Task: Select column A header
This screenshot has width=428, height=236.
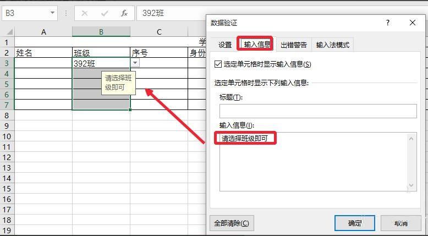Action: pos(43,32)
